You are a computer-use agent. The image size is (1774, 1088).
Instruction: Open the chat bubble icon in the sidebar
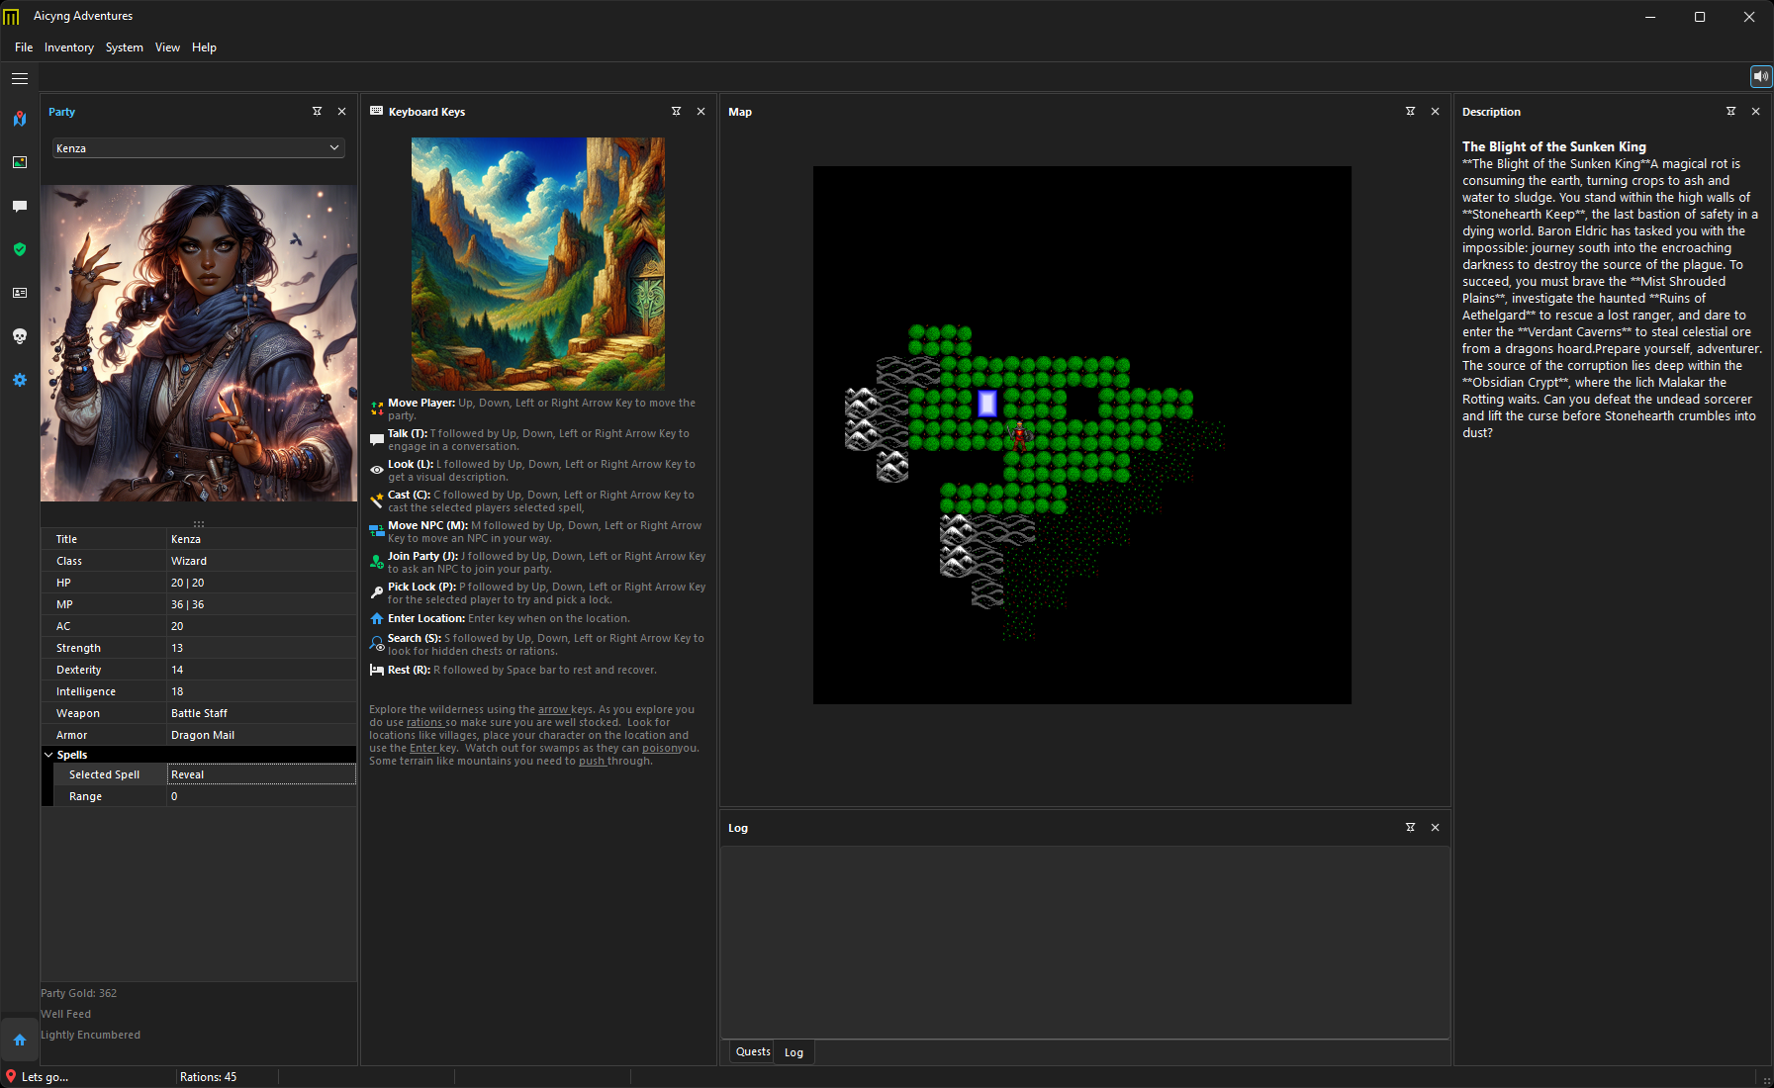(x=20, y=206)
